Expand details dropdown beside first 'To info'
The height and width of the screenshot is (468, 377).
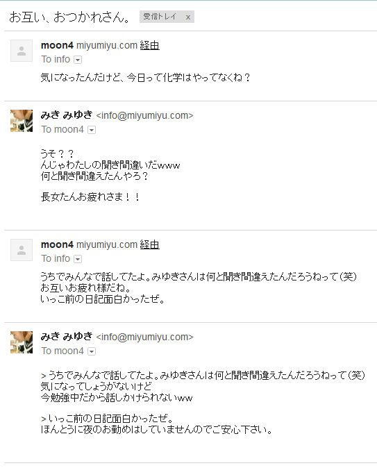coord(78,60)
